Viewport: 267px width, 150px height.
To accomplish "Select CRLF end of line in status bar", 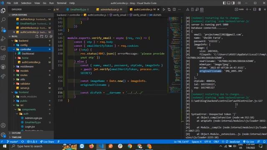I will (216, 142).
